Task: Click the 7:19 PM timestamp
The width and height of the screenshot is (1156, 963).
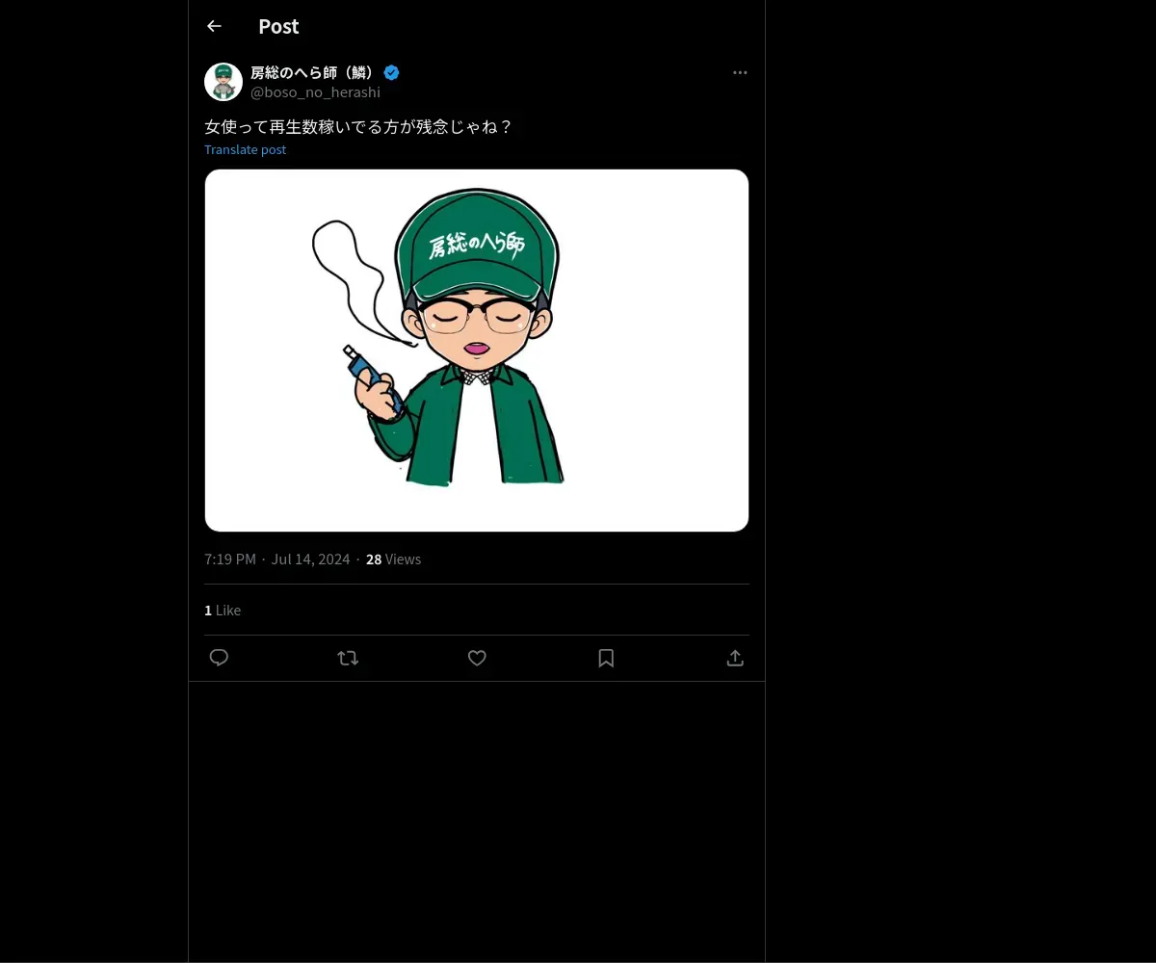Action: [x=230, y=560]
